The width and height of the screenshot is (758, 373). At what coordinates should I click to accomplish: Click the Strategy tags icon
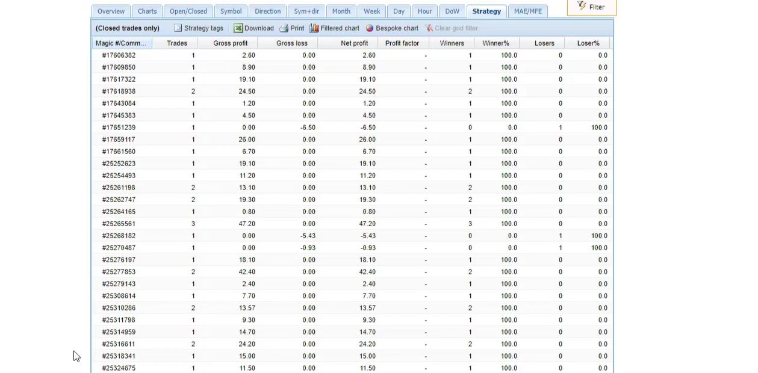coord(178,28)
